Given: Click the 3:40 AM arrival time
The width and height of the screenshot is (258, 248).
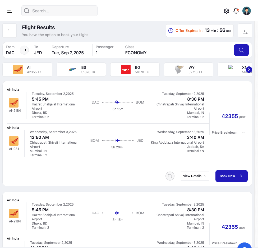Looking at the screenshot, I should [195, 138].
